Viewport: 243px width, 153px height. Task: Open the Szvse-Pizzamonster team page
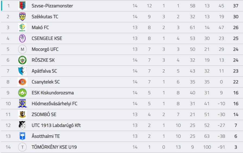pyautogui.click(x=52, y=6)
